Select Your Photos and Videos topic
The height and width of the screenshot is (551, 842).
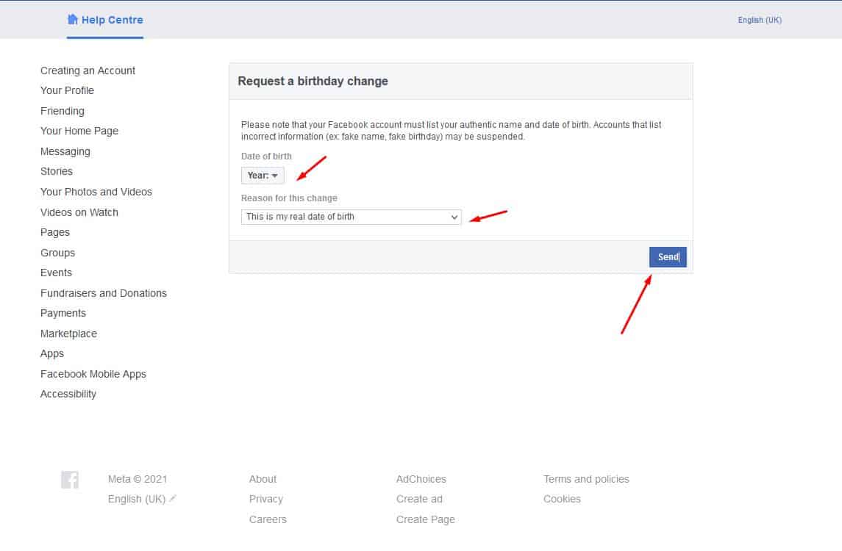[96, 192]
